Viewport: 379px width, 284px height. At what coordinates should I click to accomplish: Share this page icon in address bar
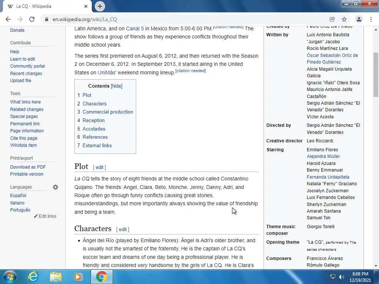point(332,19)
